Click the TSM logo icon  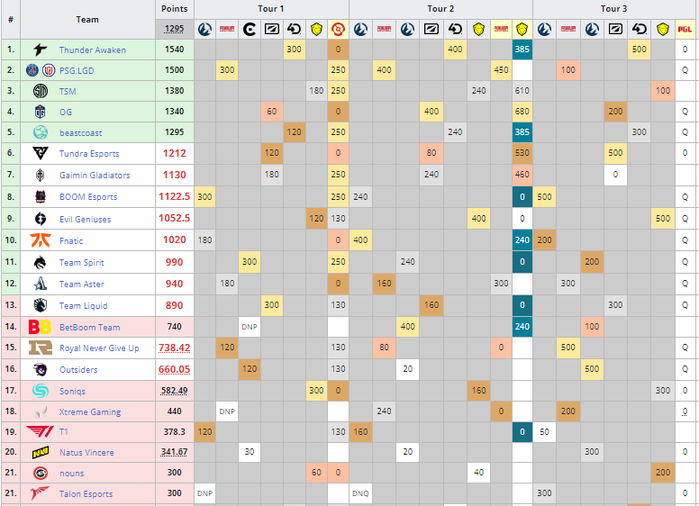pos(41,91)
